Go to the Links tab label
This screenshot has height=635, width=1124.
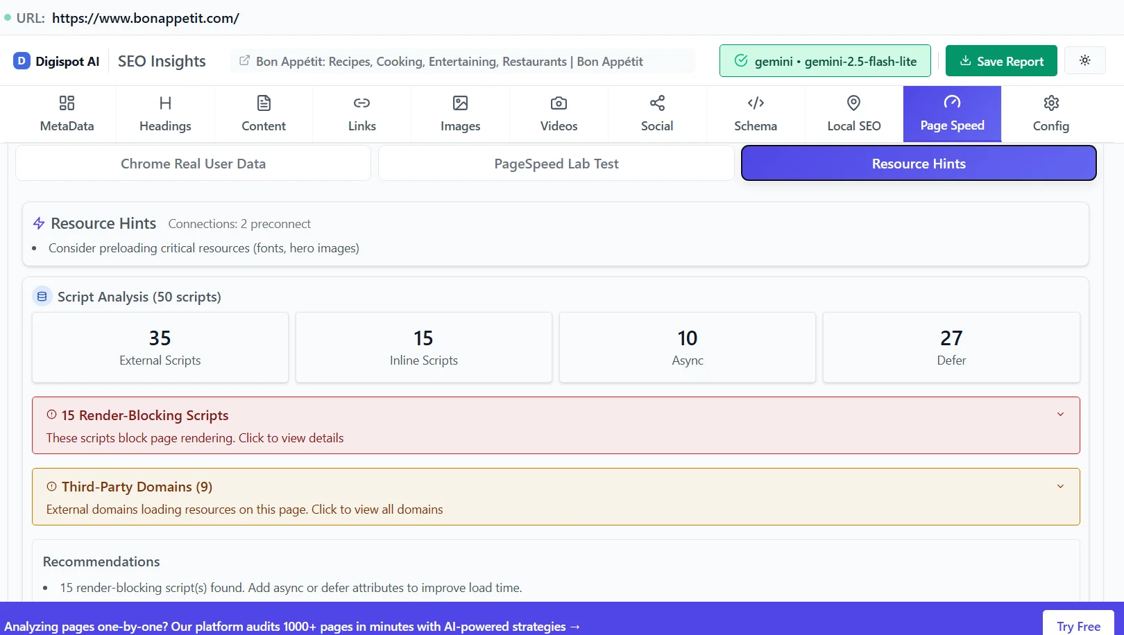[x=362, y=126]
